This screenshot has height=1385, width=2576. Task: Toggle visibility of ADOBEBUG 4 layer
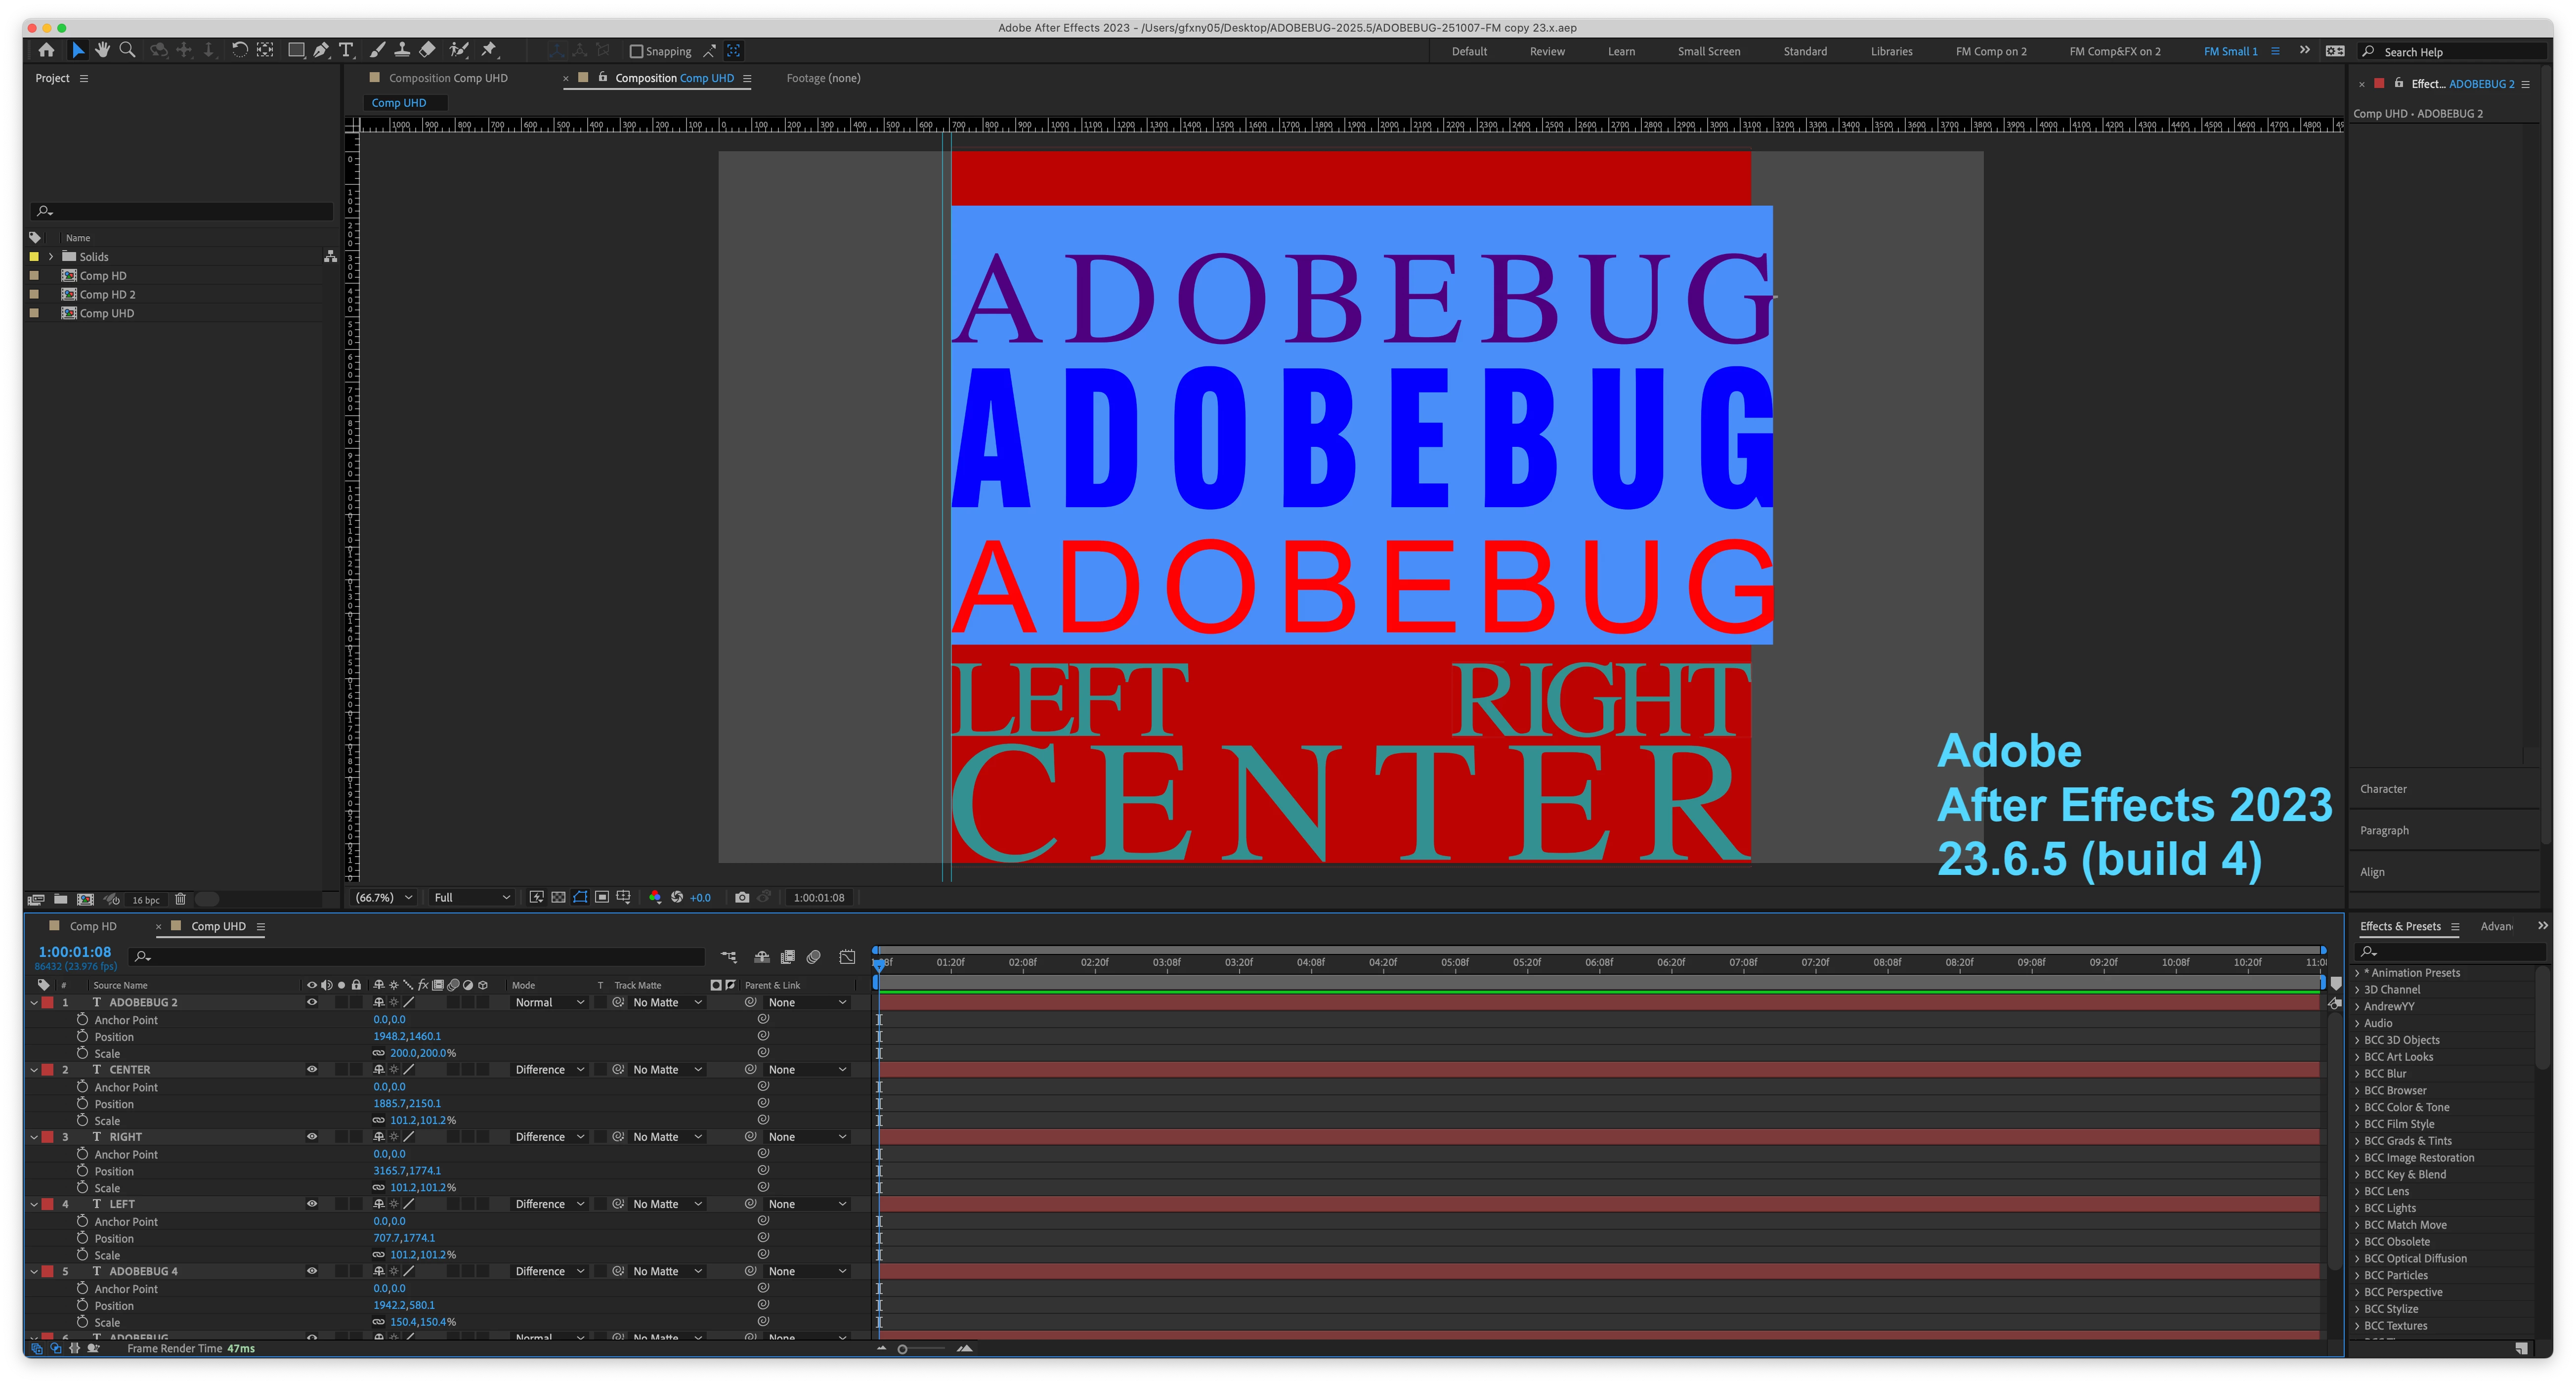pos(311,1271)
